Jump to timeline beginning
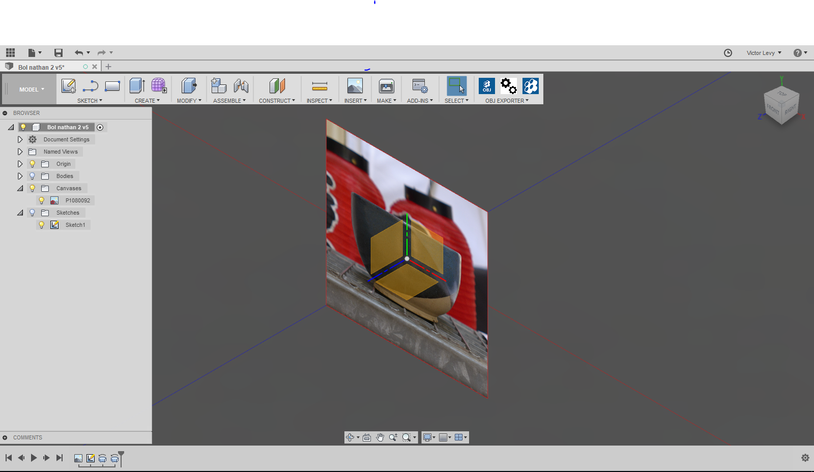This screenshot has width=814, height=472. 9,458
